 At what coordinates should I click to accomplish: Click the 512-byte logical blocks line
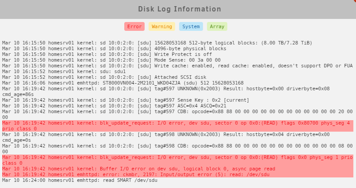tap(157, 43)
